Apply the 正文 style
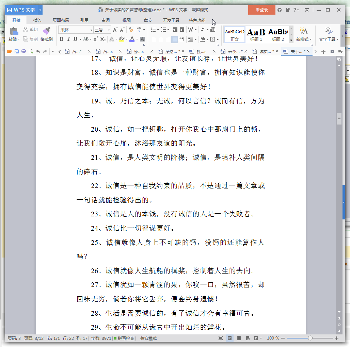 click(x=235, y=35)
